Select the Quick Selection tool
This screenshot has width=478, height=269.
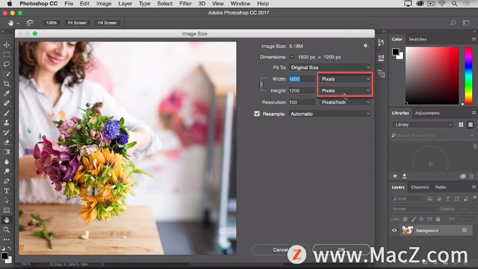(6, 74)
